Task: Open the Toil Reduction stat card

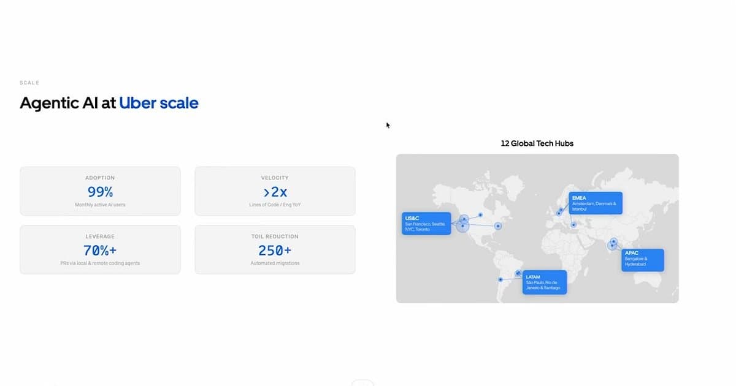Action: coord(275,249)
